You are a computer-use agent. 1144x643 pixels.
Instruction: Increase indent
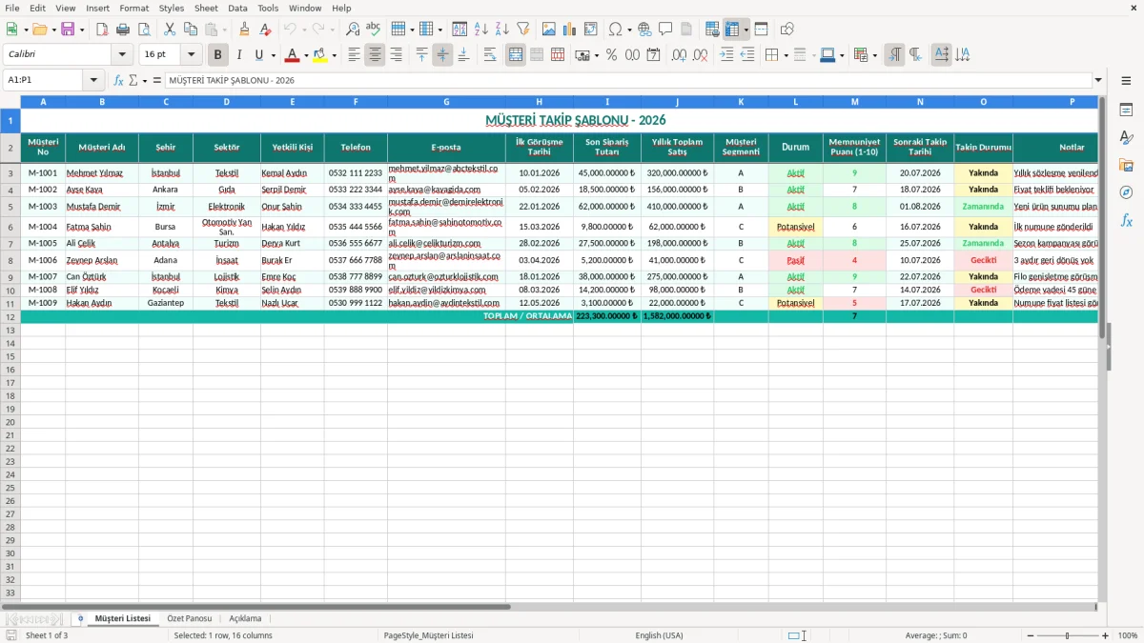[x=726, y=55]
